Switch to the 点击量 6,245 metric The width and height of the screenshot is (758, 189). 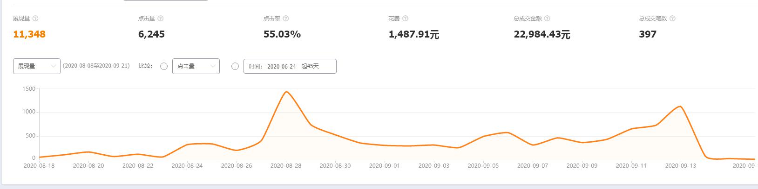click(151, 34)
